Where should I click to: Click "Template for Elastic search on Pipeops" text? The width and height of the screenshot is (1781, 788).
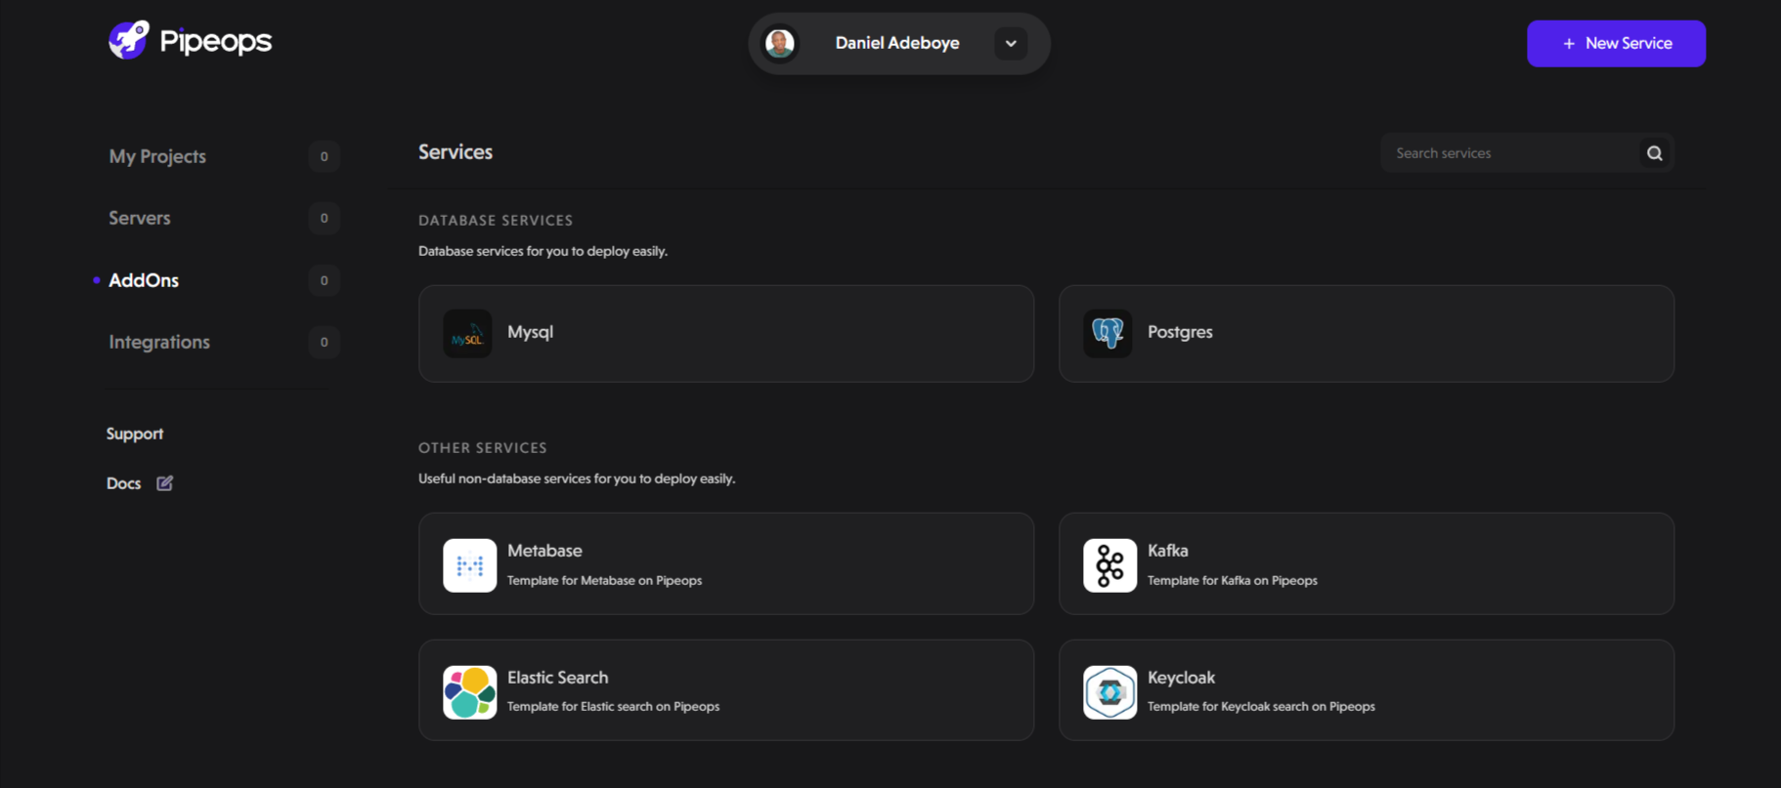coord(613,707)
